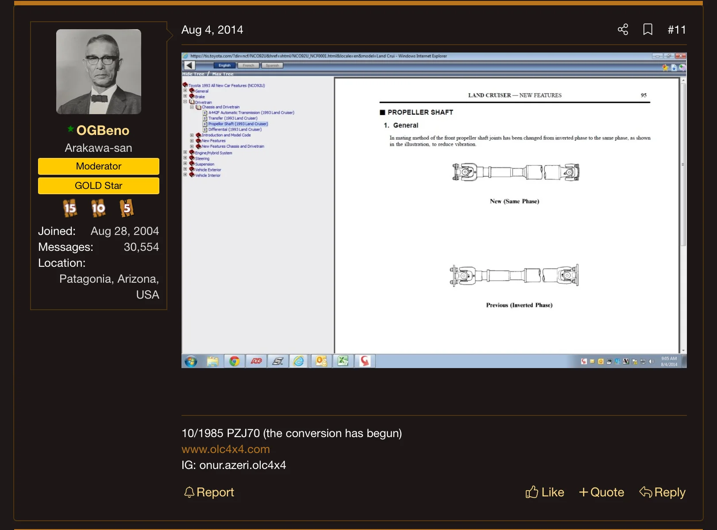This screenshot has height=530, width=717.
Task: Click the Previous (Inverted Phase) shaft illustration
Action: (514, 275)
